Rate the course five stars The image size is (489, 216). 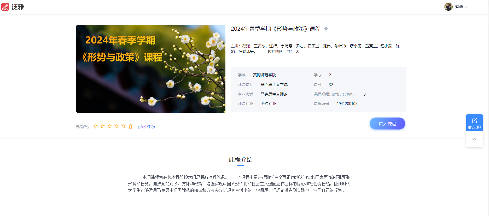point(123,126)
